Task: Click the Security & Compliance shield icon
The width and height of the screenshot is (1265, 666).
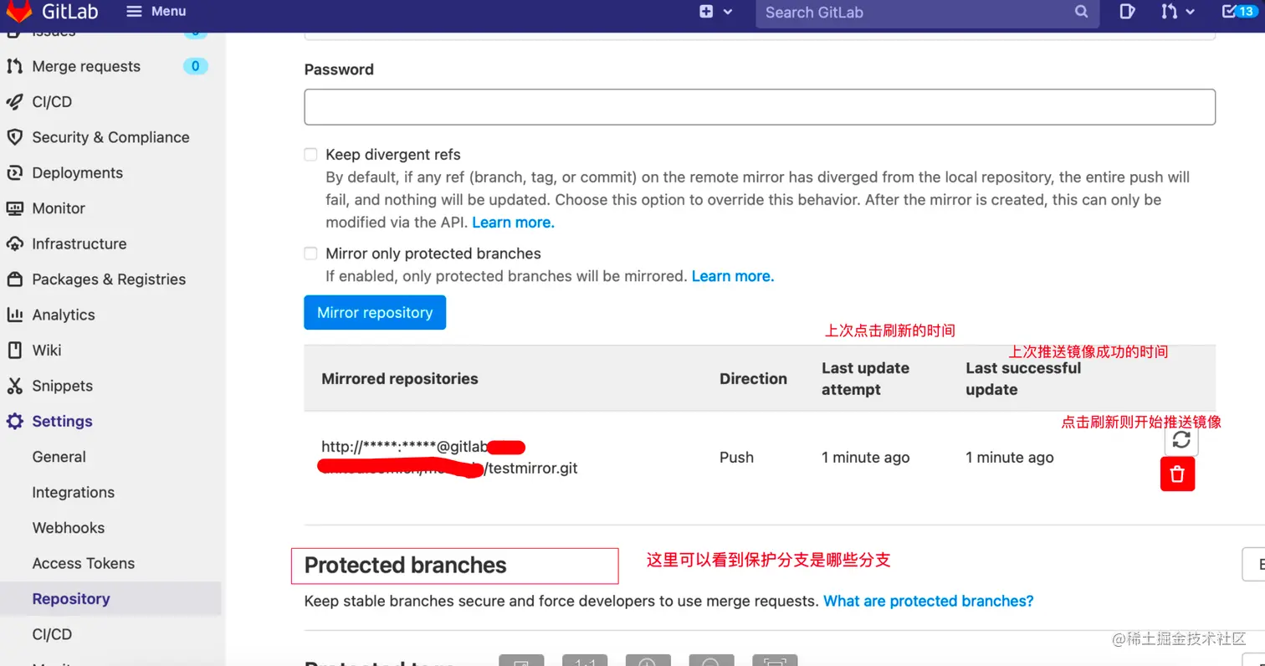Action: coord(14,137)
